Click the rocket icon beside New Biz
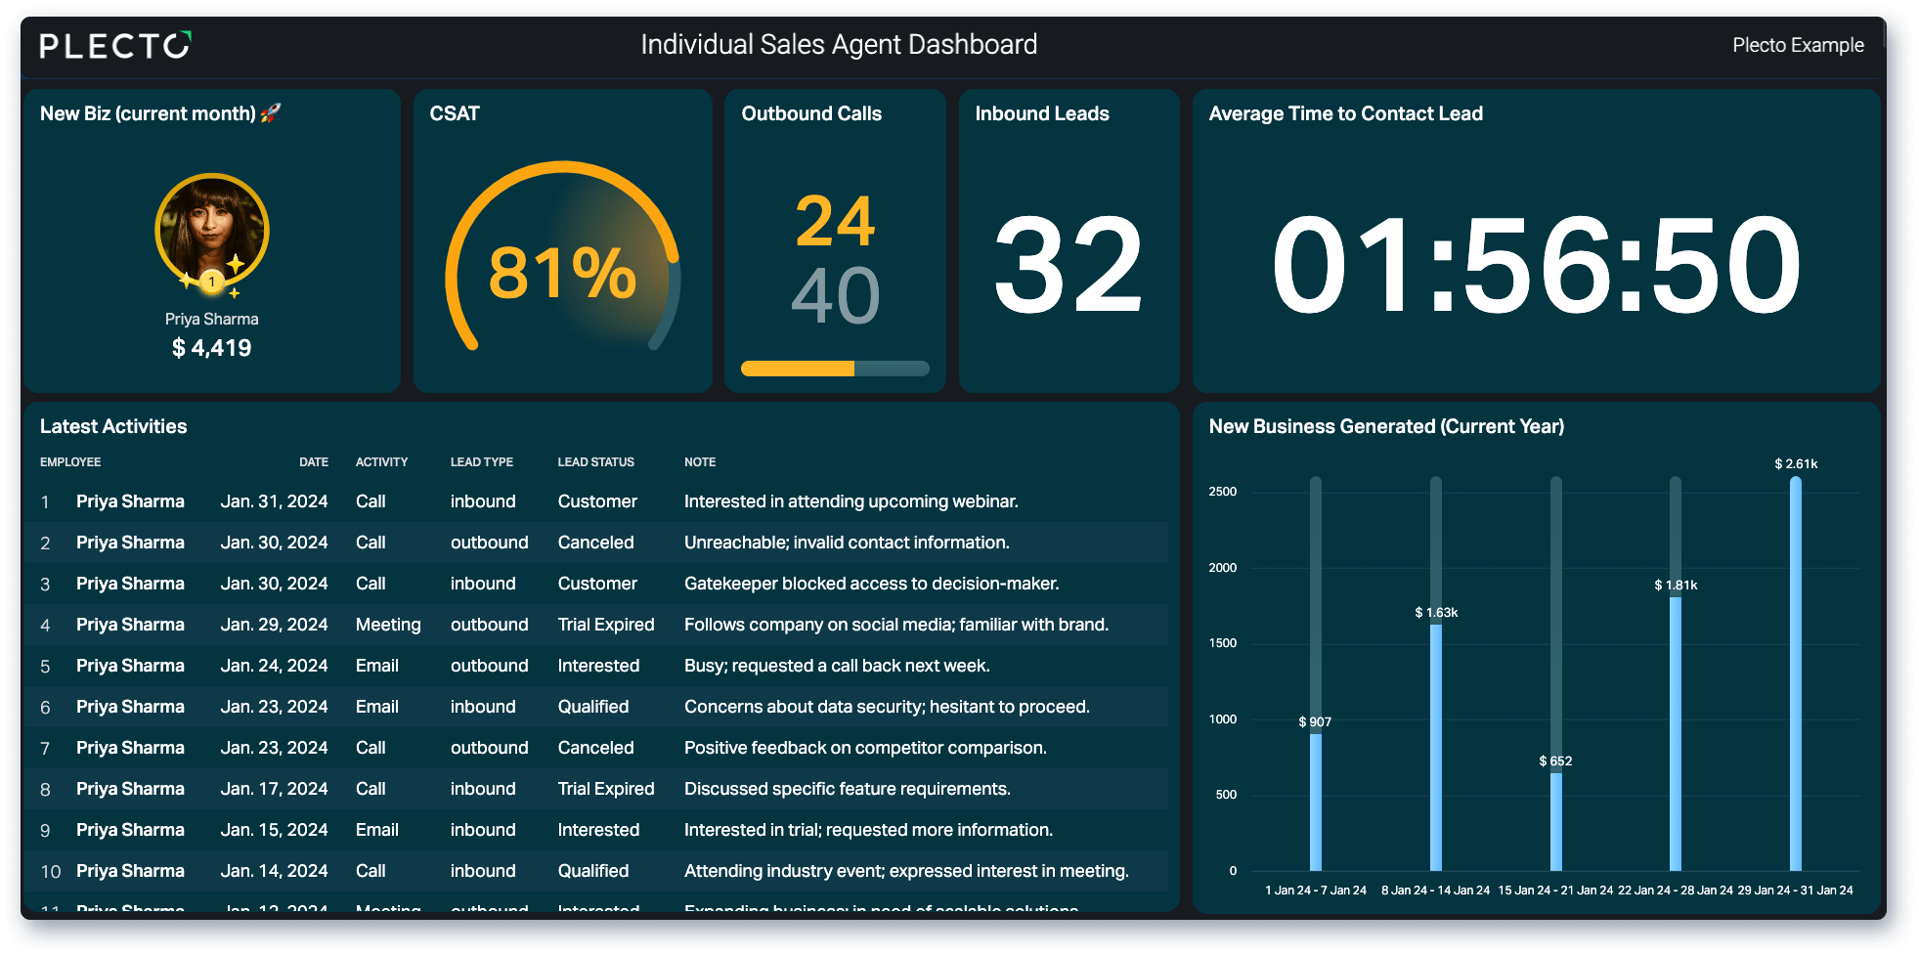Screen dimensions: 1919x956 click(271, 113)
